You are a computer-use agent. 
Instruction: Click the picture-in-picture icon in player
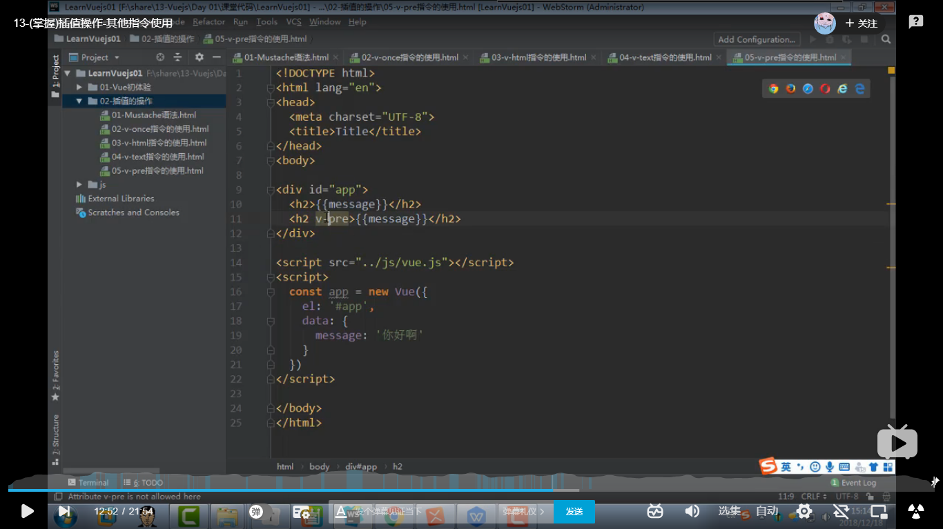tap(879, 511)
